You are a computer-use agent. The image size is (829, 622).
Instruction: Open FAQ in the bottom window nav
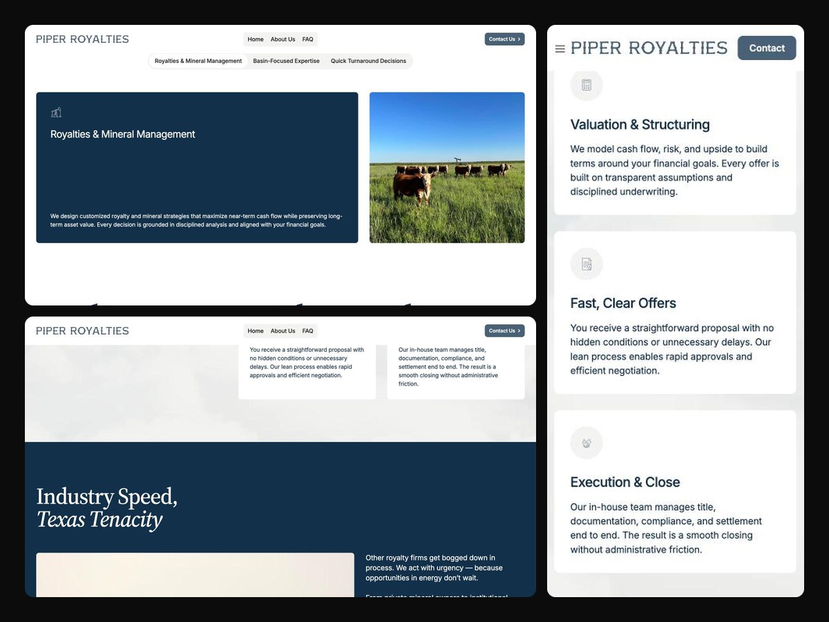(307, 331)
